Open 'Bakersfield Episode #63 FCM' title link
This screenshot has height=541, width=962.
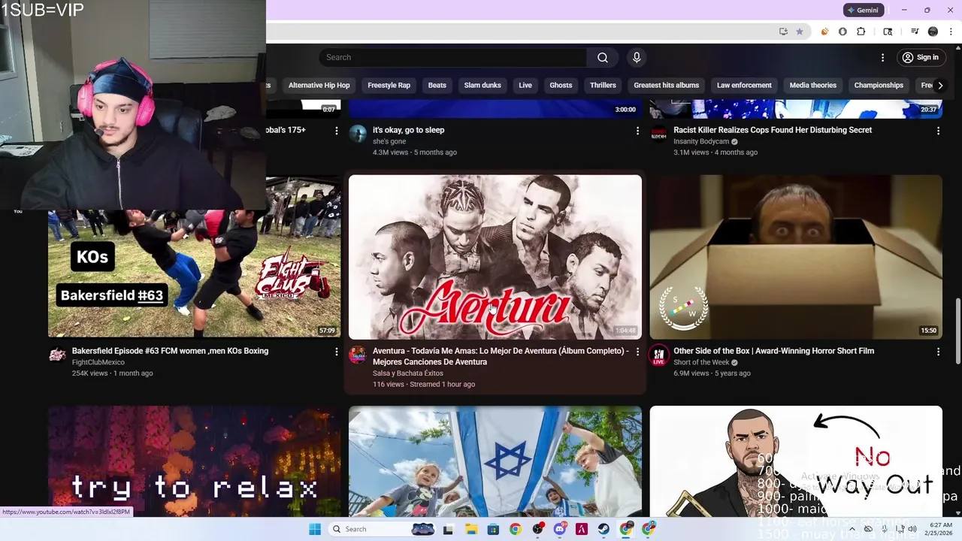click(170, 351)
